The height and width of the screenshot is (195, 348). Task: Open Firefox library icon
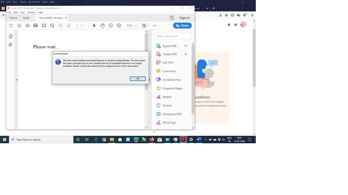tap(226, 15)
